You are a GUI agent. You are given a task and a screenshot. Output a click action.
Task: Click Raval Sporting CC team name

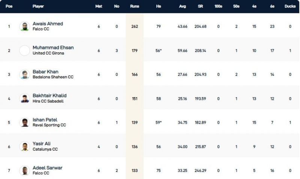coord(49,125)
